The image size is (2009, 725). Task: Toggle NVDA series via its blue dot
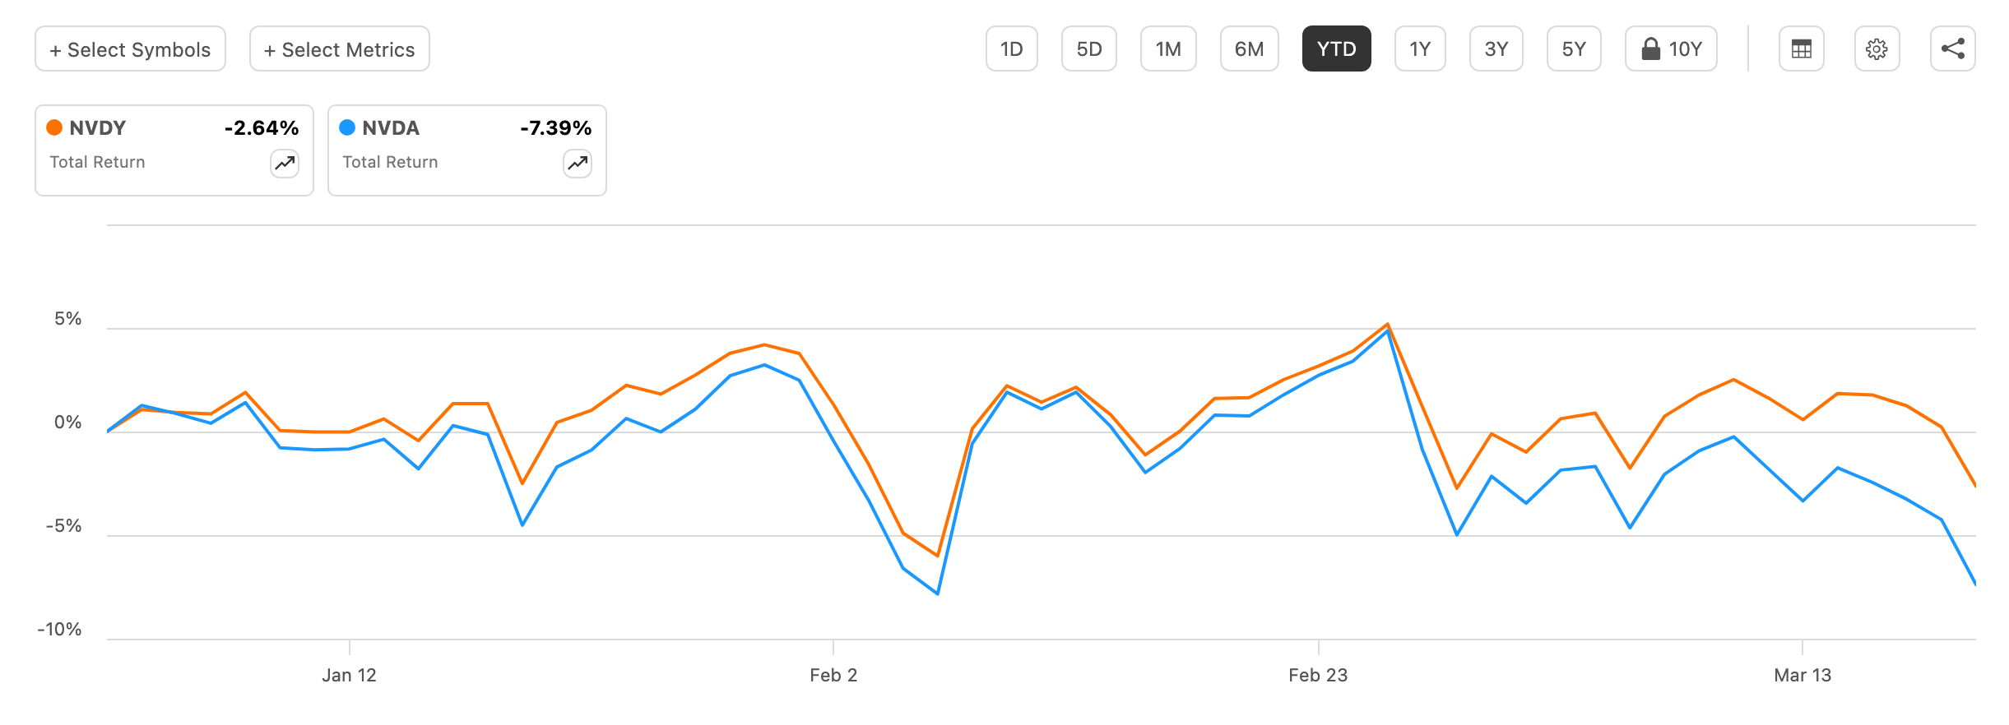348,127
